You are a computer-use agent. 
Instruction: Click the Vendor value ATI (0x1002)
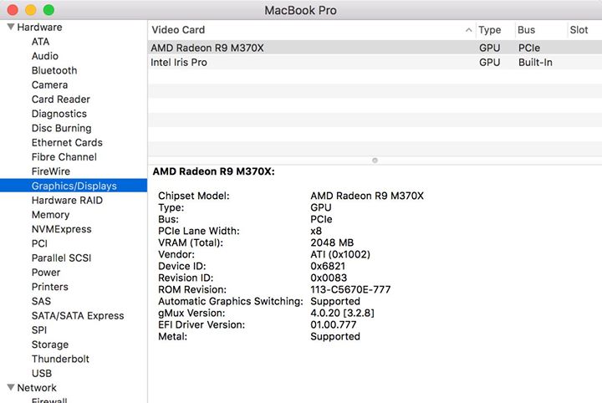tap(340, 254)
